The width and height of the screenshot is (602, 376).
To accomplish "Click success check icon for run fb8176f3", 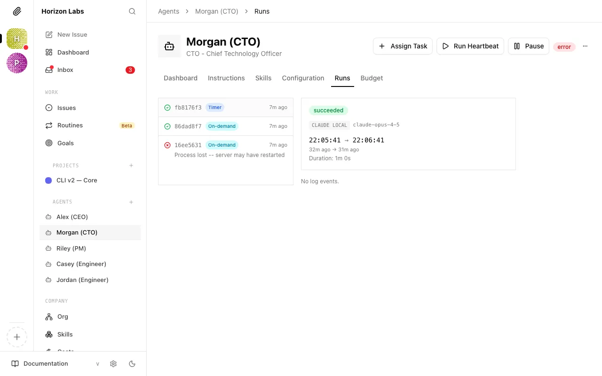I will click(x=167, y=108).
